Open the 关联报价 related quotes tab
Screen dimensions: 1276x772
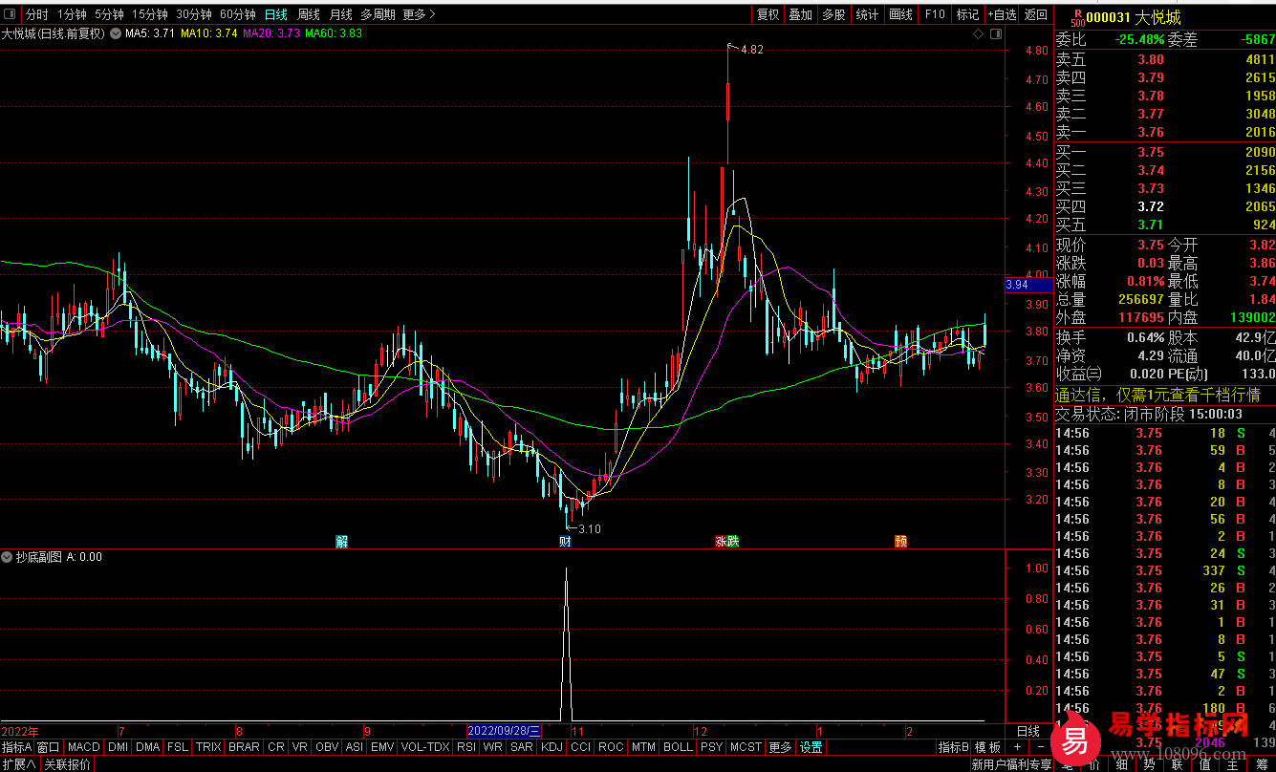click(x=68, y=764)
